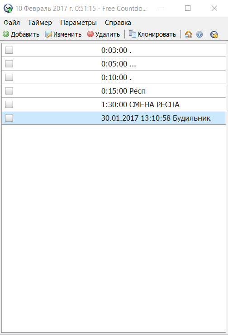The image size is (228, 335).
Task: Click the Удалить button text
Action: pos(108,34)
